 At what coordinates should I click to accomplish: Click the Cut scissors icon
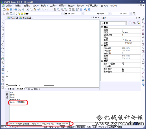[28, 9]
